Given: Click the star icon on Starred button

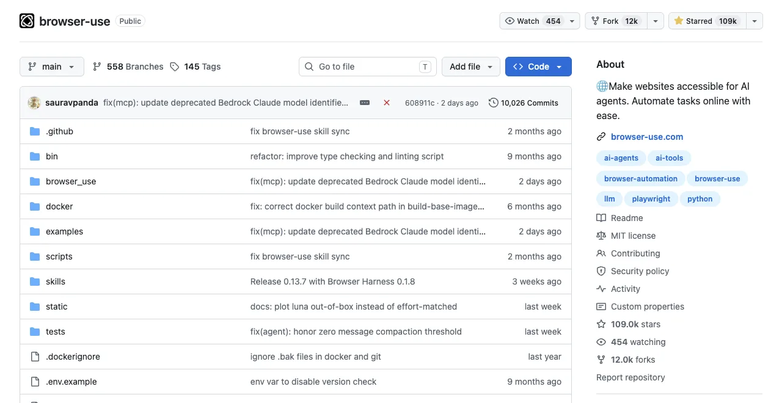Looking at the screenshot, I should [678, 21].
